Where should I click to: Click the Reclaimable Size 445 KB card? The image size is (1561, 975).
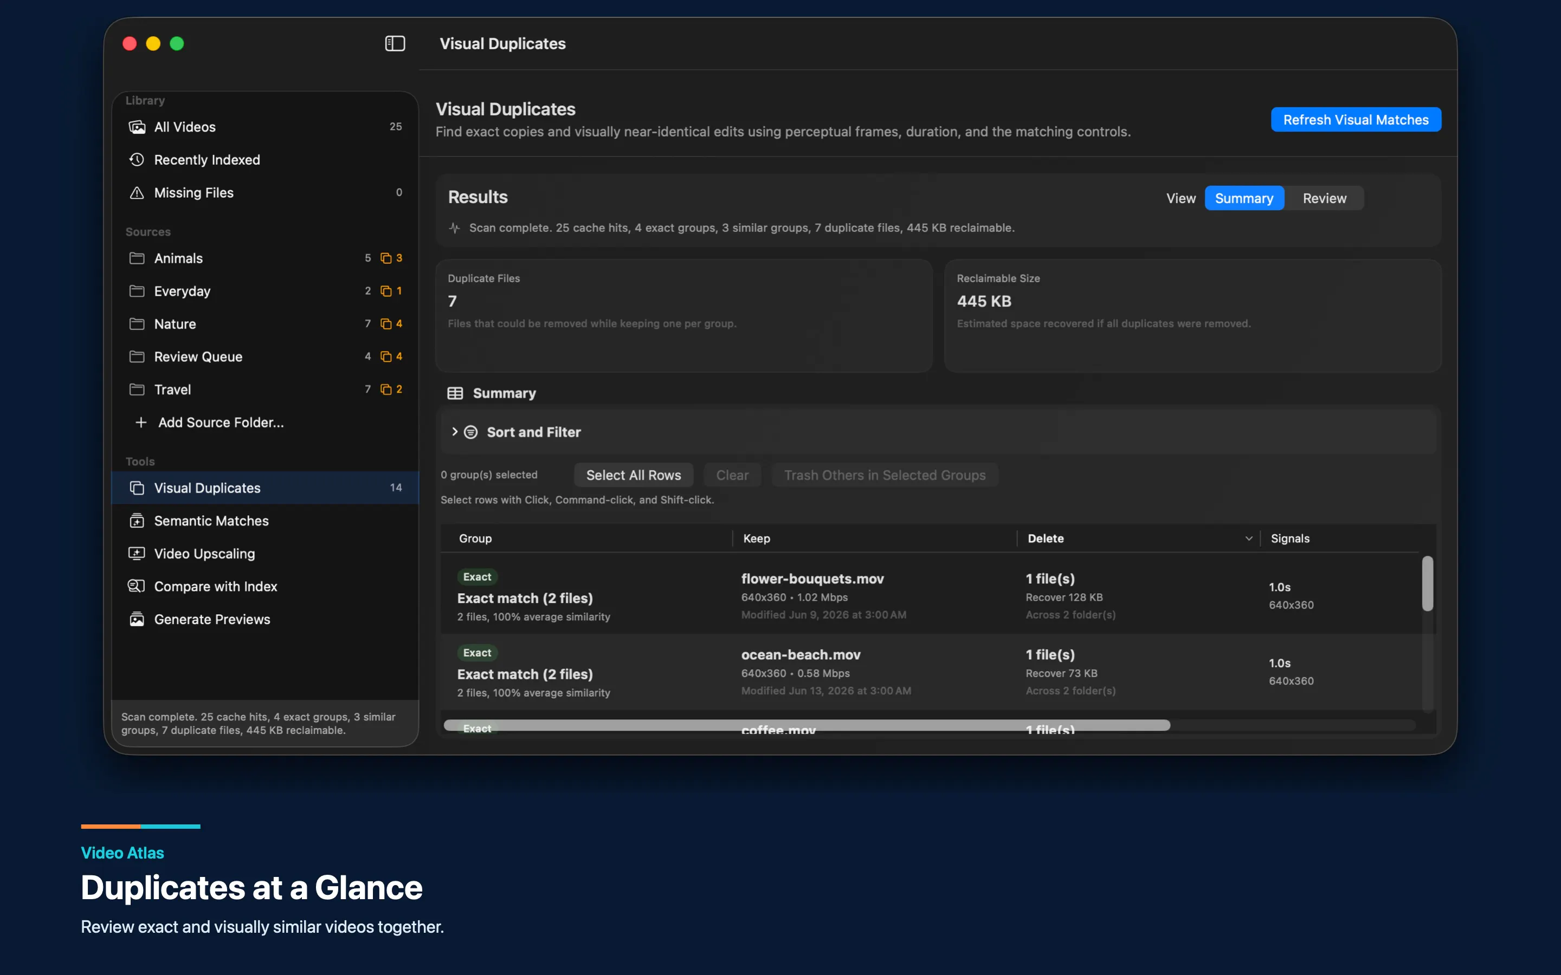1192,316
